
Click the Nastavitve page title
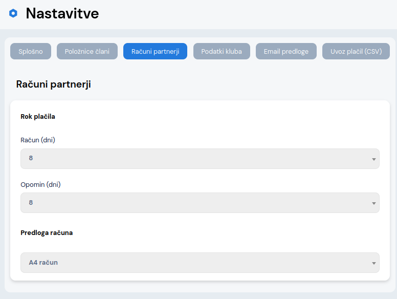coord(62,14)
